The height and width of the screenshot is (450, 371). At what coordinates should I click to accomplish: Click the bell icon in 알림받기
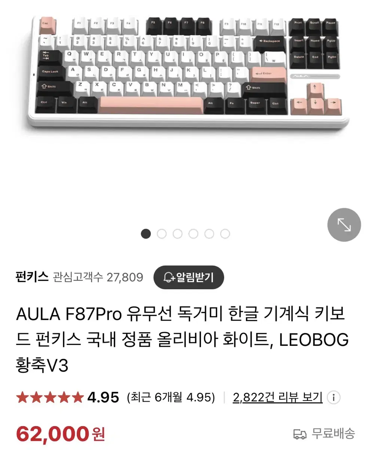pyautogui.click(x=169, y=278)
